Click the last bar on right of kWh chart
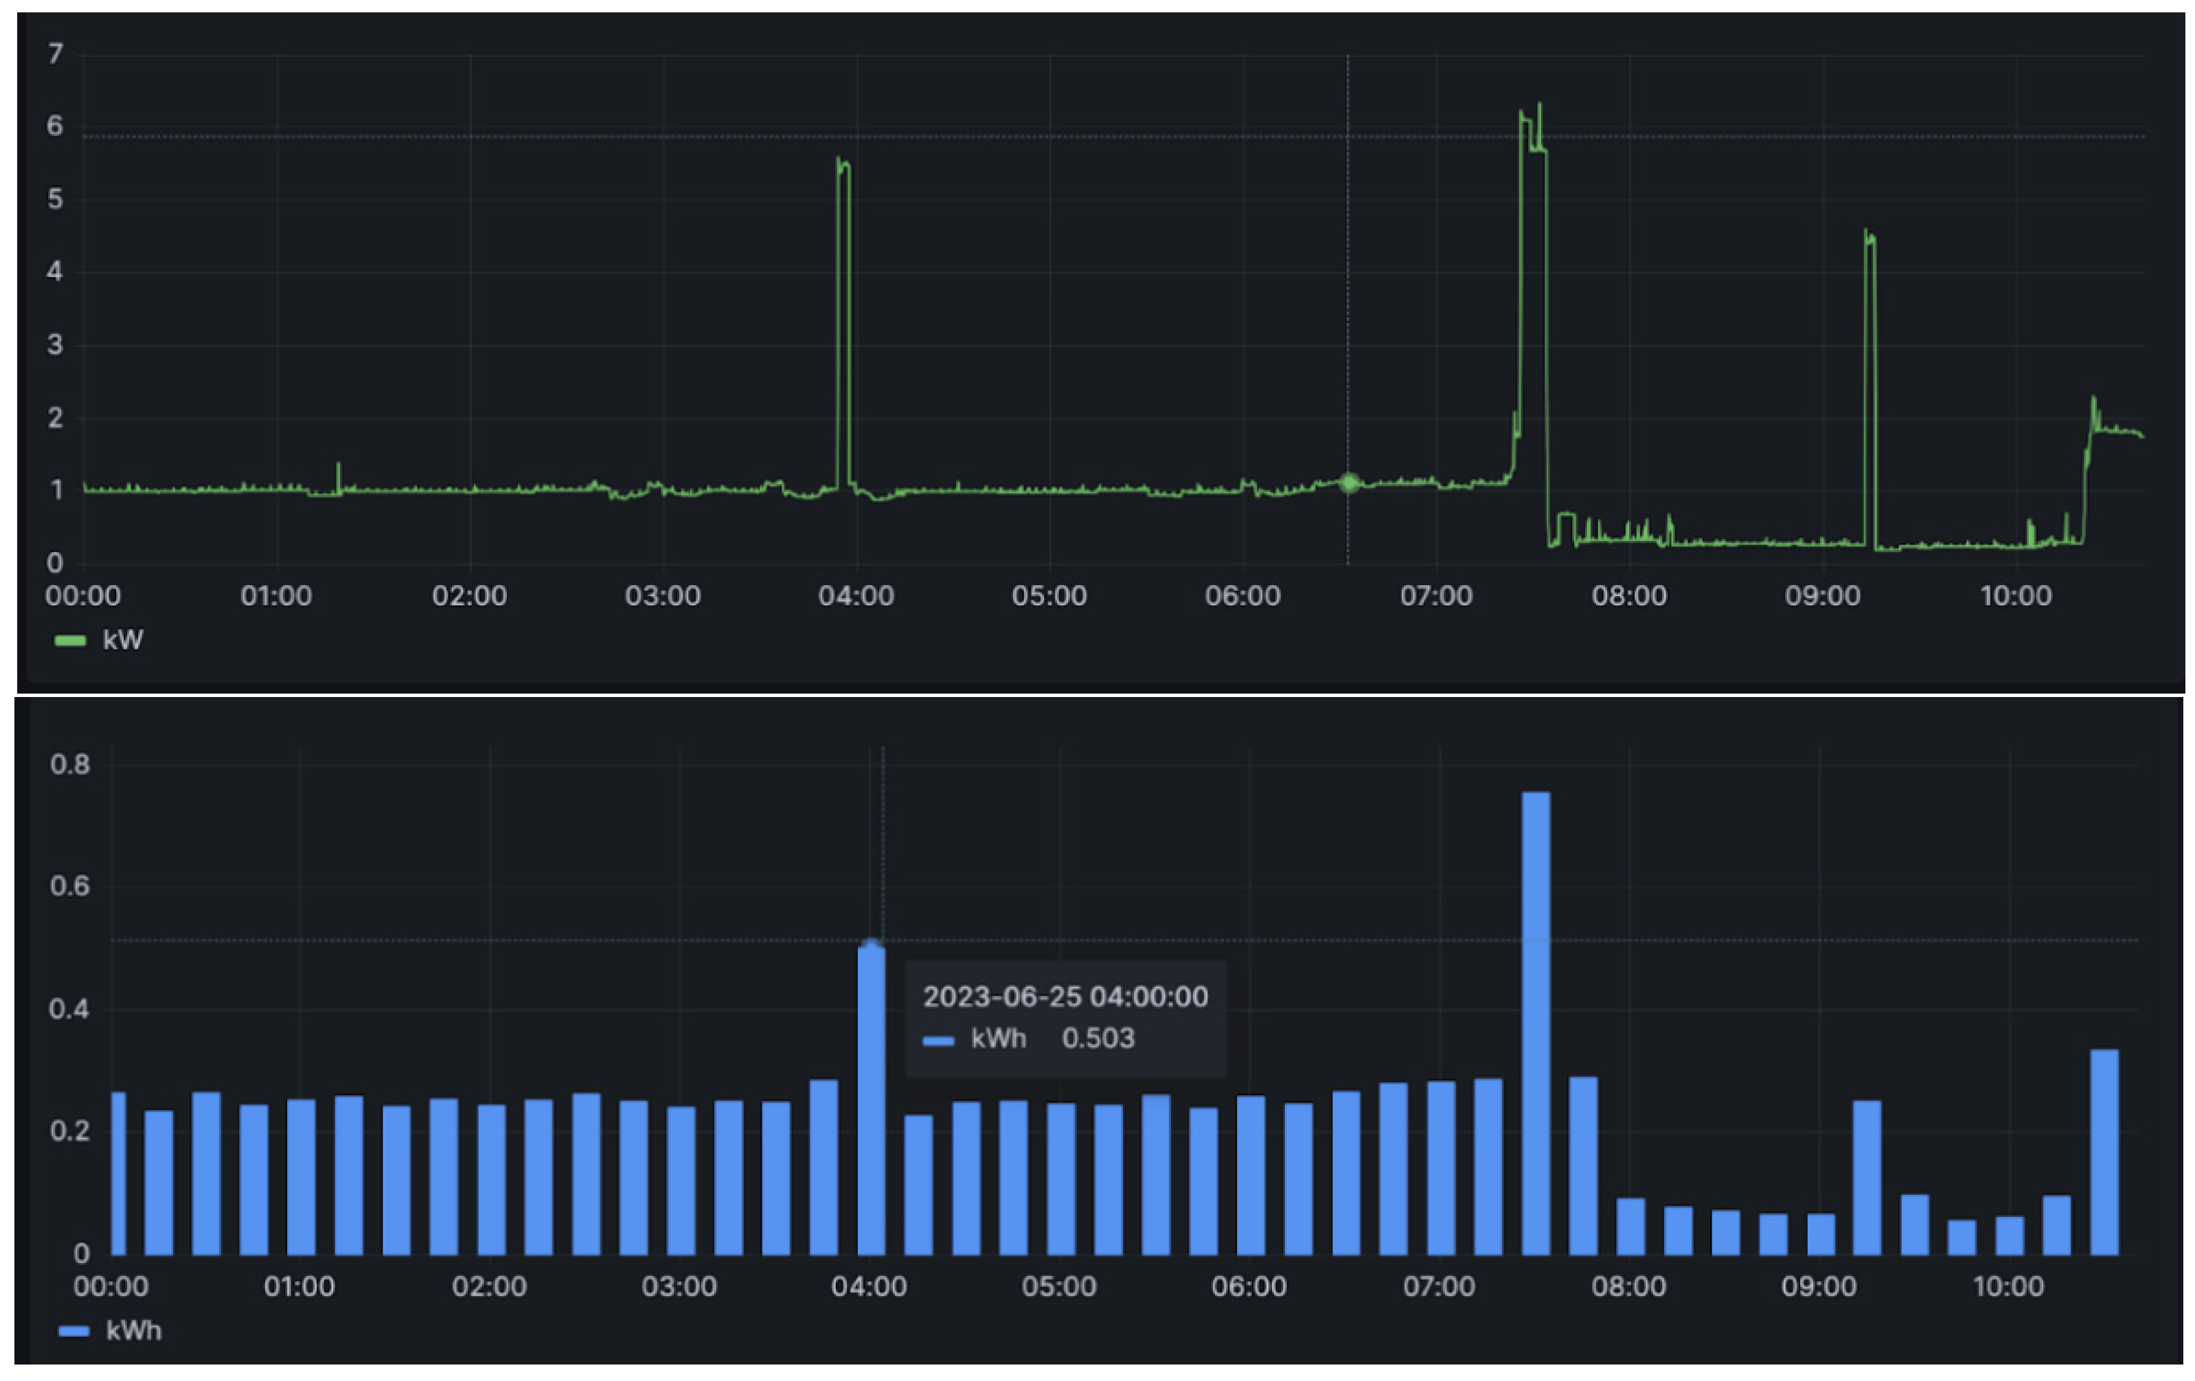 click(x=2104, y=1151)
